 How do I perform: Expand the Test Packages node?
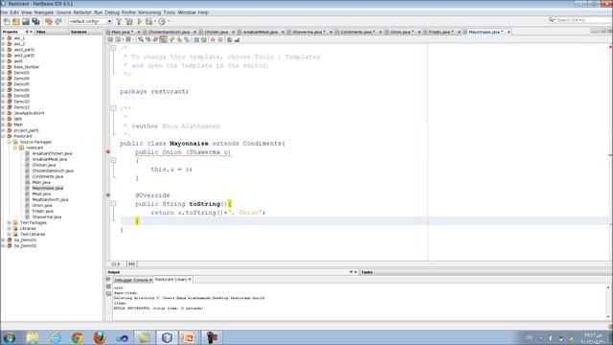click(10, 222)
